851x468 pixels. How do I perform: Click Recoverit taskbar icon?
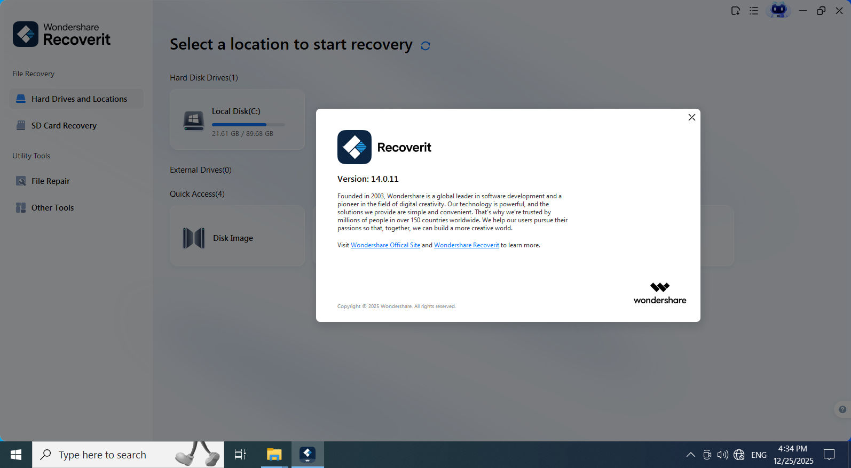click(x=308, y=455)
